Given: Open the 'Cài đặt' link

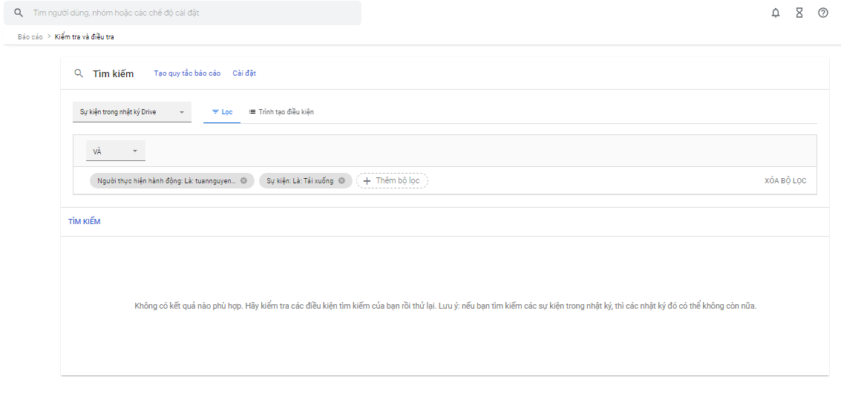Looking at the screenshot, I should click(244, 73).
